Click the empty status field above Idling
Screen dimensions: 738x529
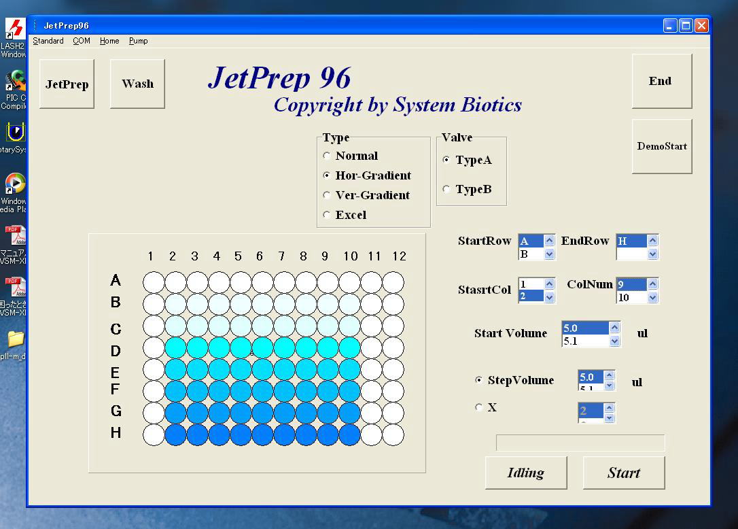[x=580, y=443]
